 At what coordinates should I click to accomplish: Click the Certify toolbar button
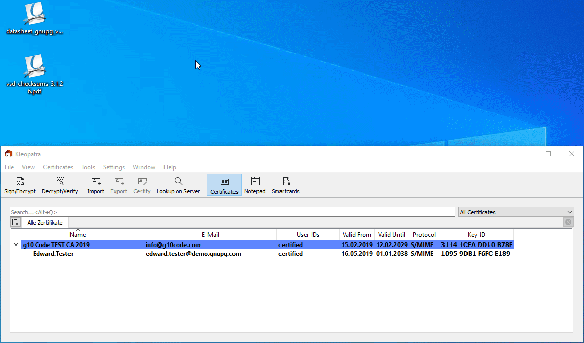click(x=142, y=185)
